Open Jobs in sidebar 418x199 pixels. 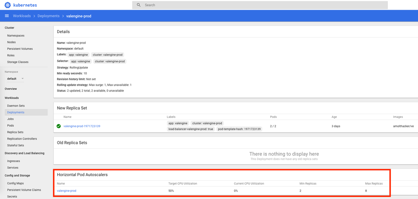[10, 119]
